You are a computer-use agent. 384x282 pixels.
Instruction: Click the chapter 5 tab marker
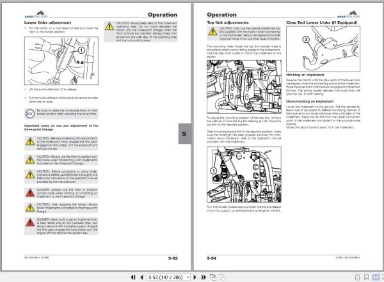(184, 134)
